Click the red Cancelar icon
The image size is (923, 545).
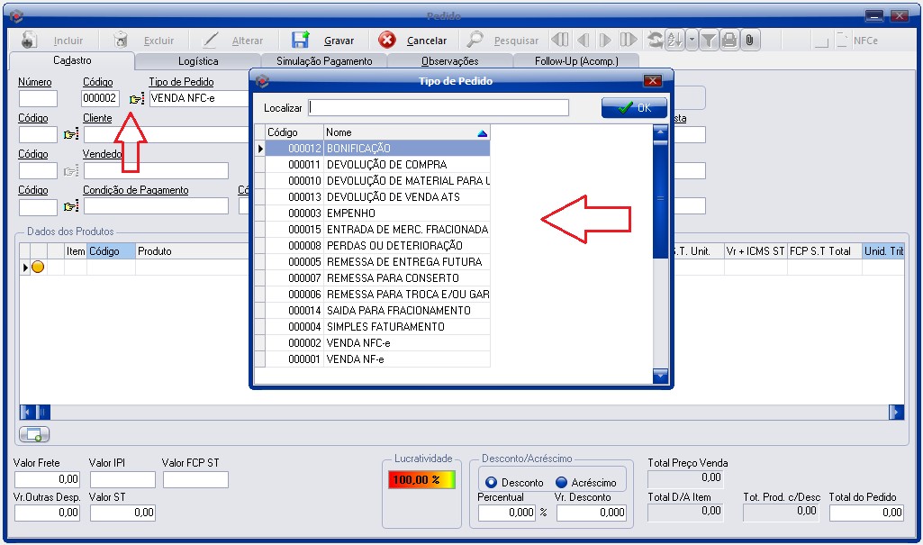click(387, 41)
